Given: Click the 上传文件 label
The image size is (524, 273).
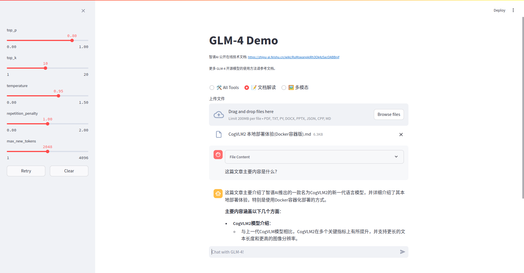Looking at the screenshot, I should click(x=217, y=99).
